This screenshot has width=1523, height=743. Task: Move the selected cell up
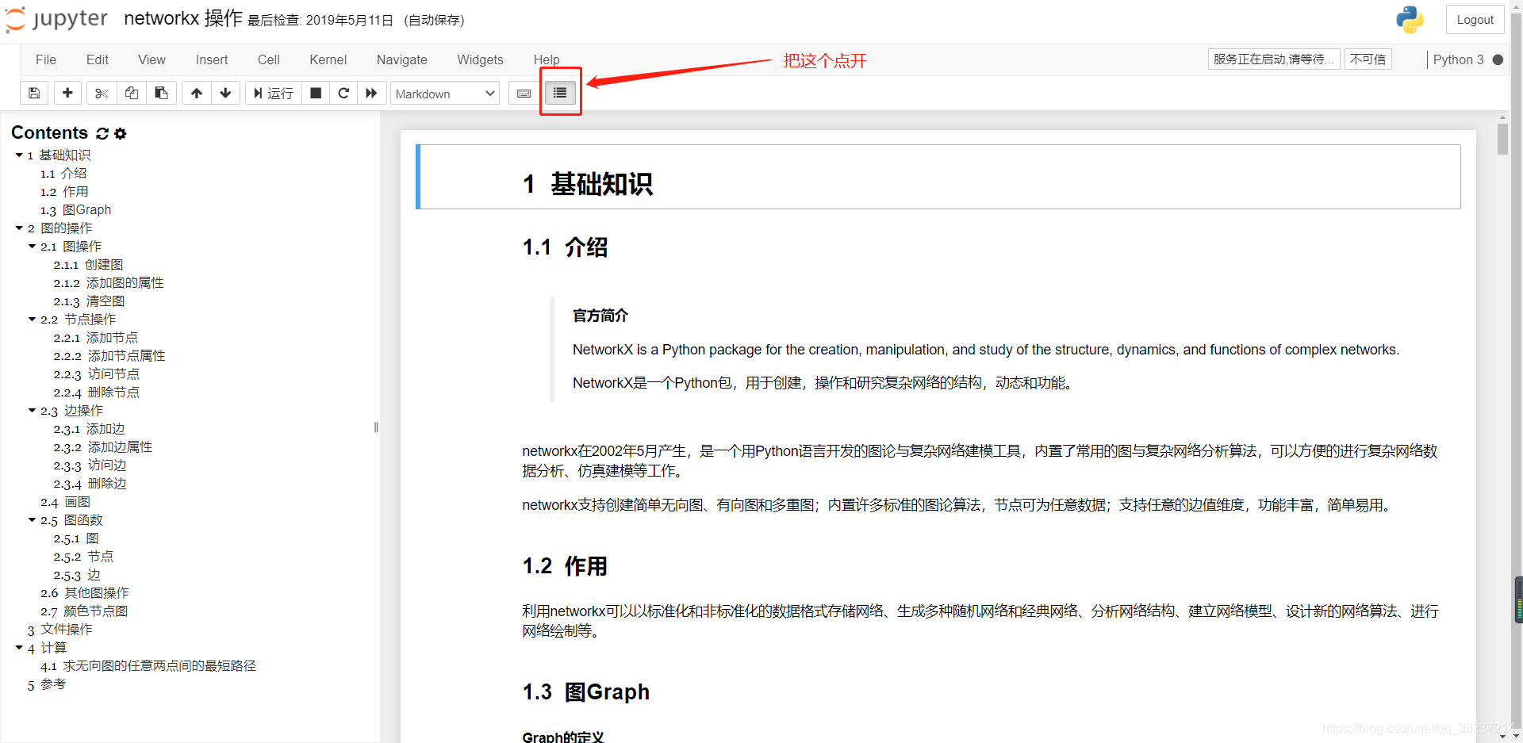[197, 94]
